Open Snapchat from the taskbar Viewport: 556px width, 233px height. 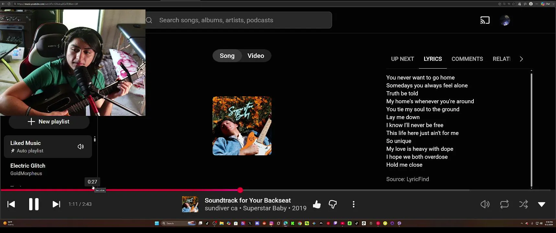[x=385, y=223]
